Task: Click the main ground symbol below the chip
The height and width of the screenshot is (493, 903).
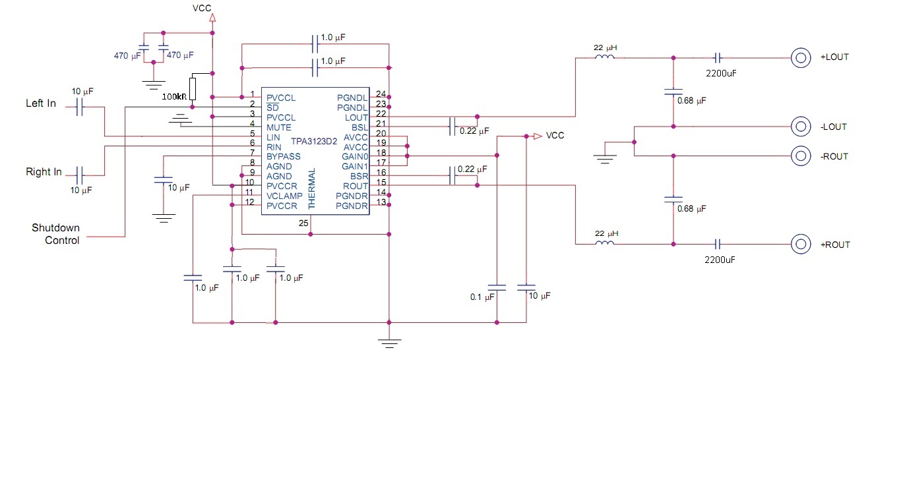Action: tap(389, 342)
